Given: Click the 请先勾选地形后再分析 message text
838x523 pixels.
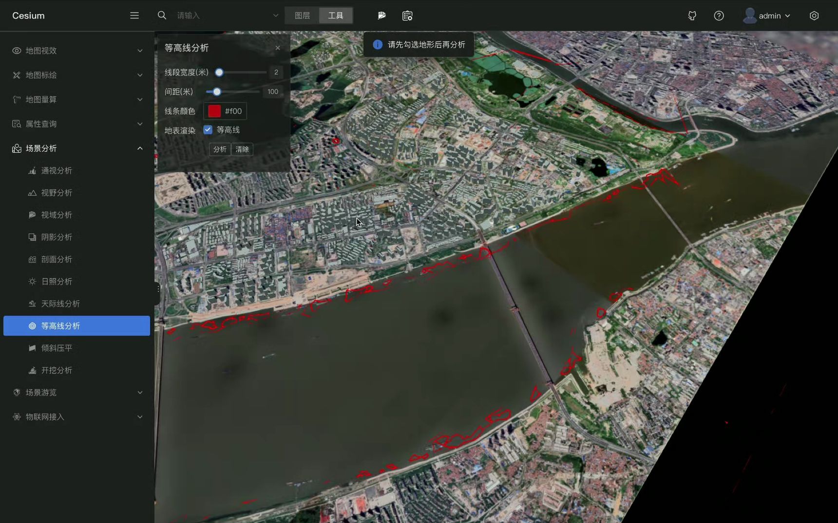Looking at the screenshot, I should point(426,44).
